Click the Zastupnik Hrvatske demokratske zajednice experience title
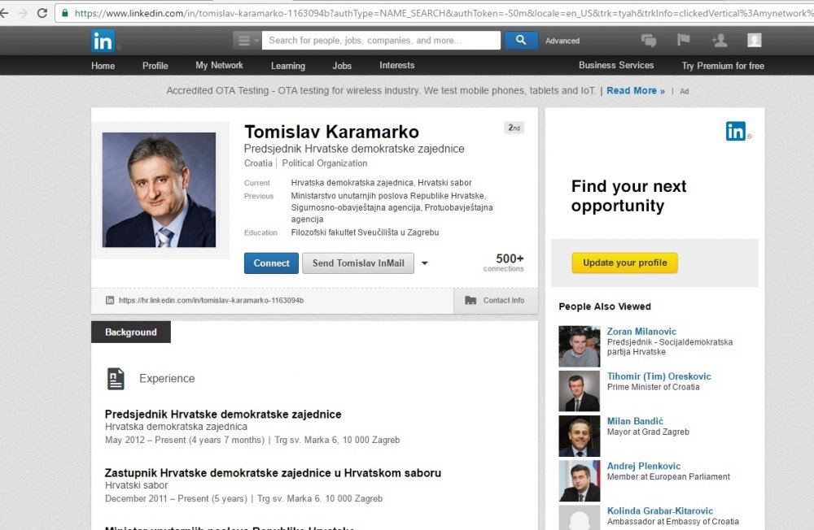The height and width of the screenshot is (530, 814). pyautogui.click(x=273, y=473)
